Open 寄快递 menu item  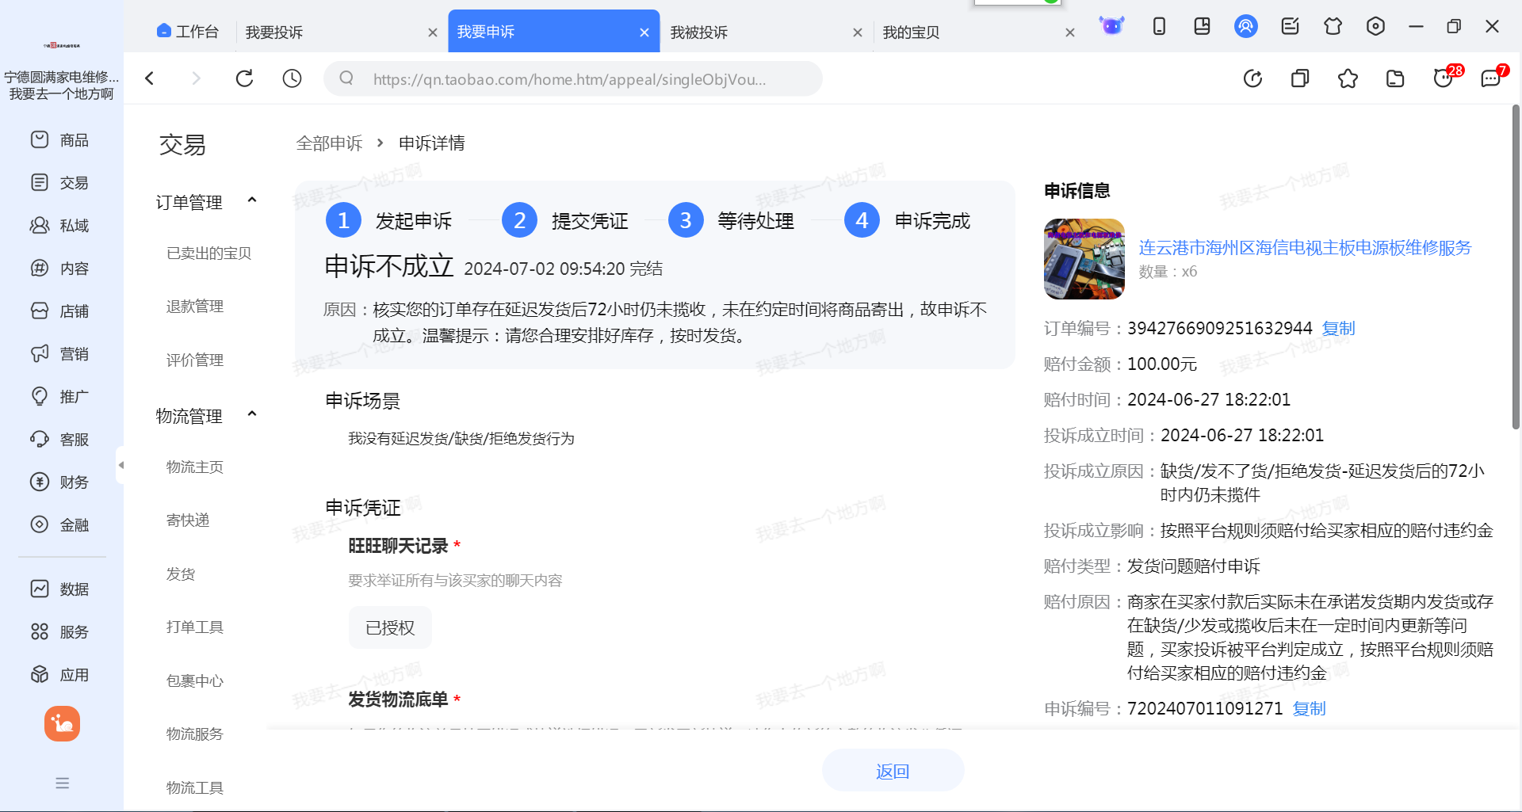click(x=188, y=520)
